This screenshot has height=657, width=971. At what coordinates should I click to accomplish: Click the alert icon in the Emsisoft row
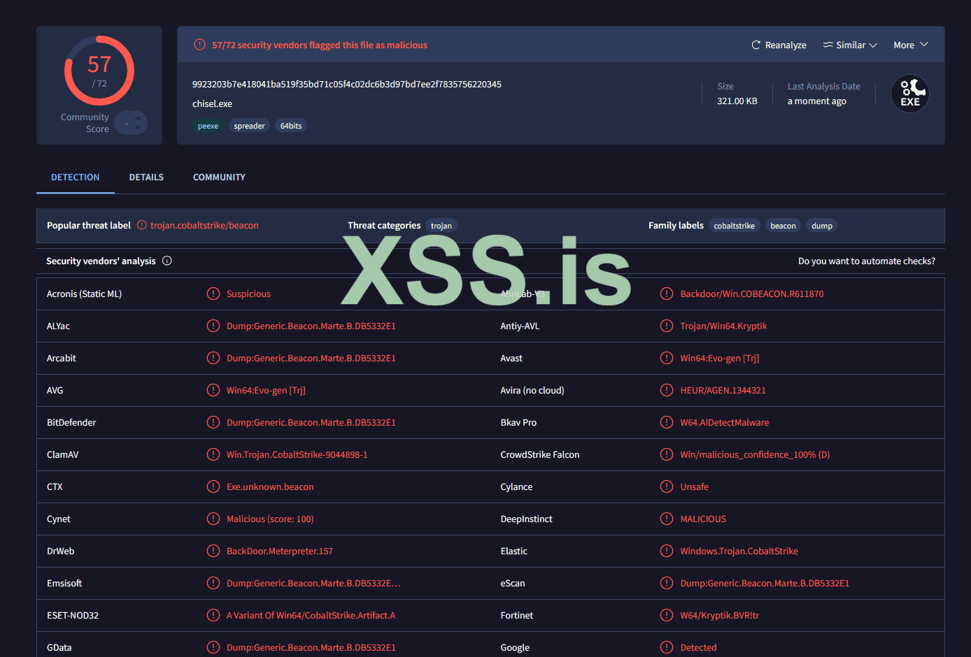(213, 583)
